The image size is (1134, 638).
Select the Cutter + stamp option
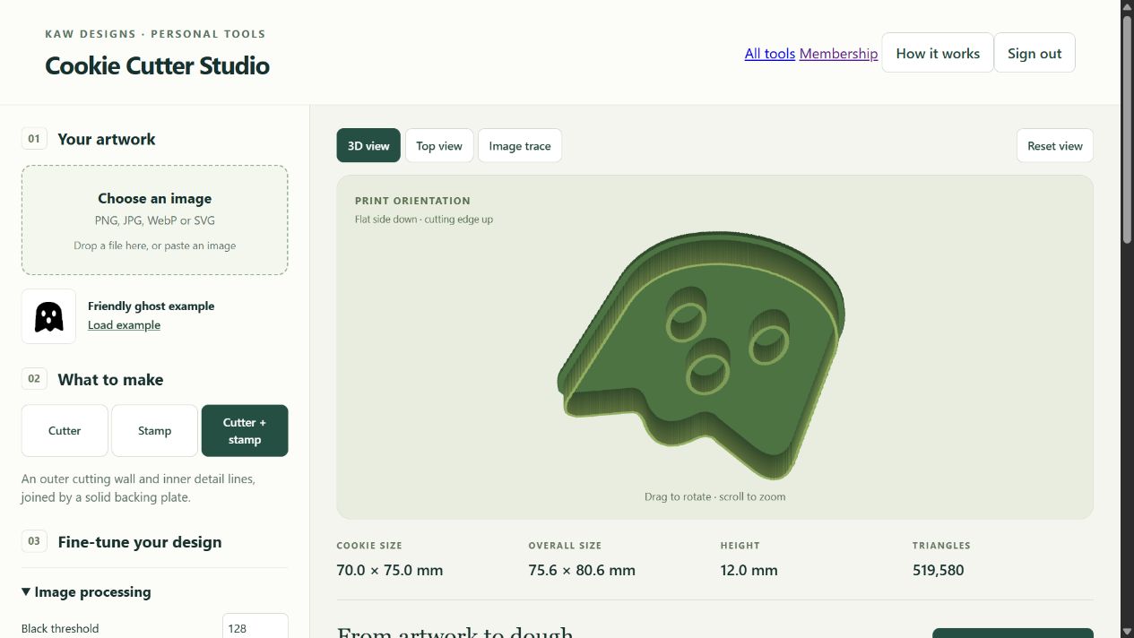245,431
